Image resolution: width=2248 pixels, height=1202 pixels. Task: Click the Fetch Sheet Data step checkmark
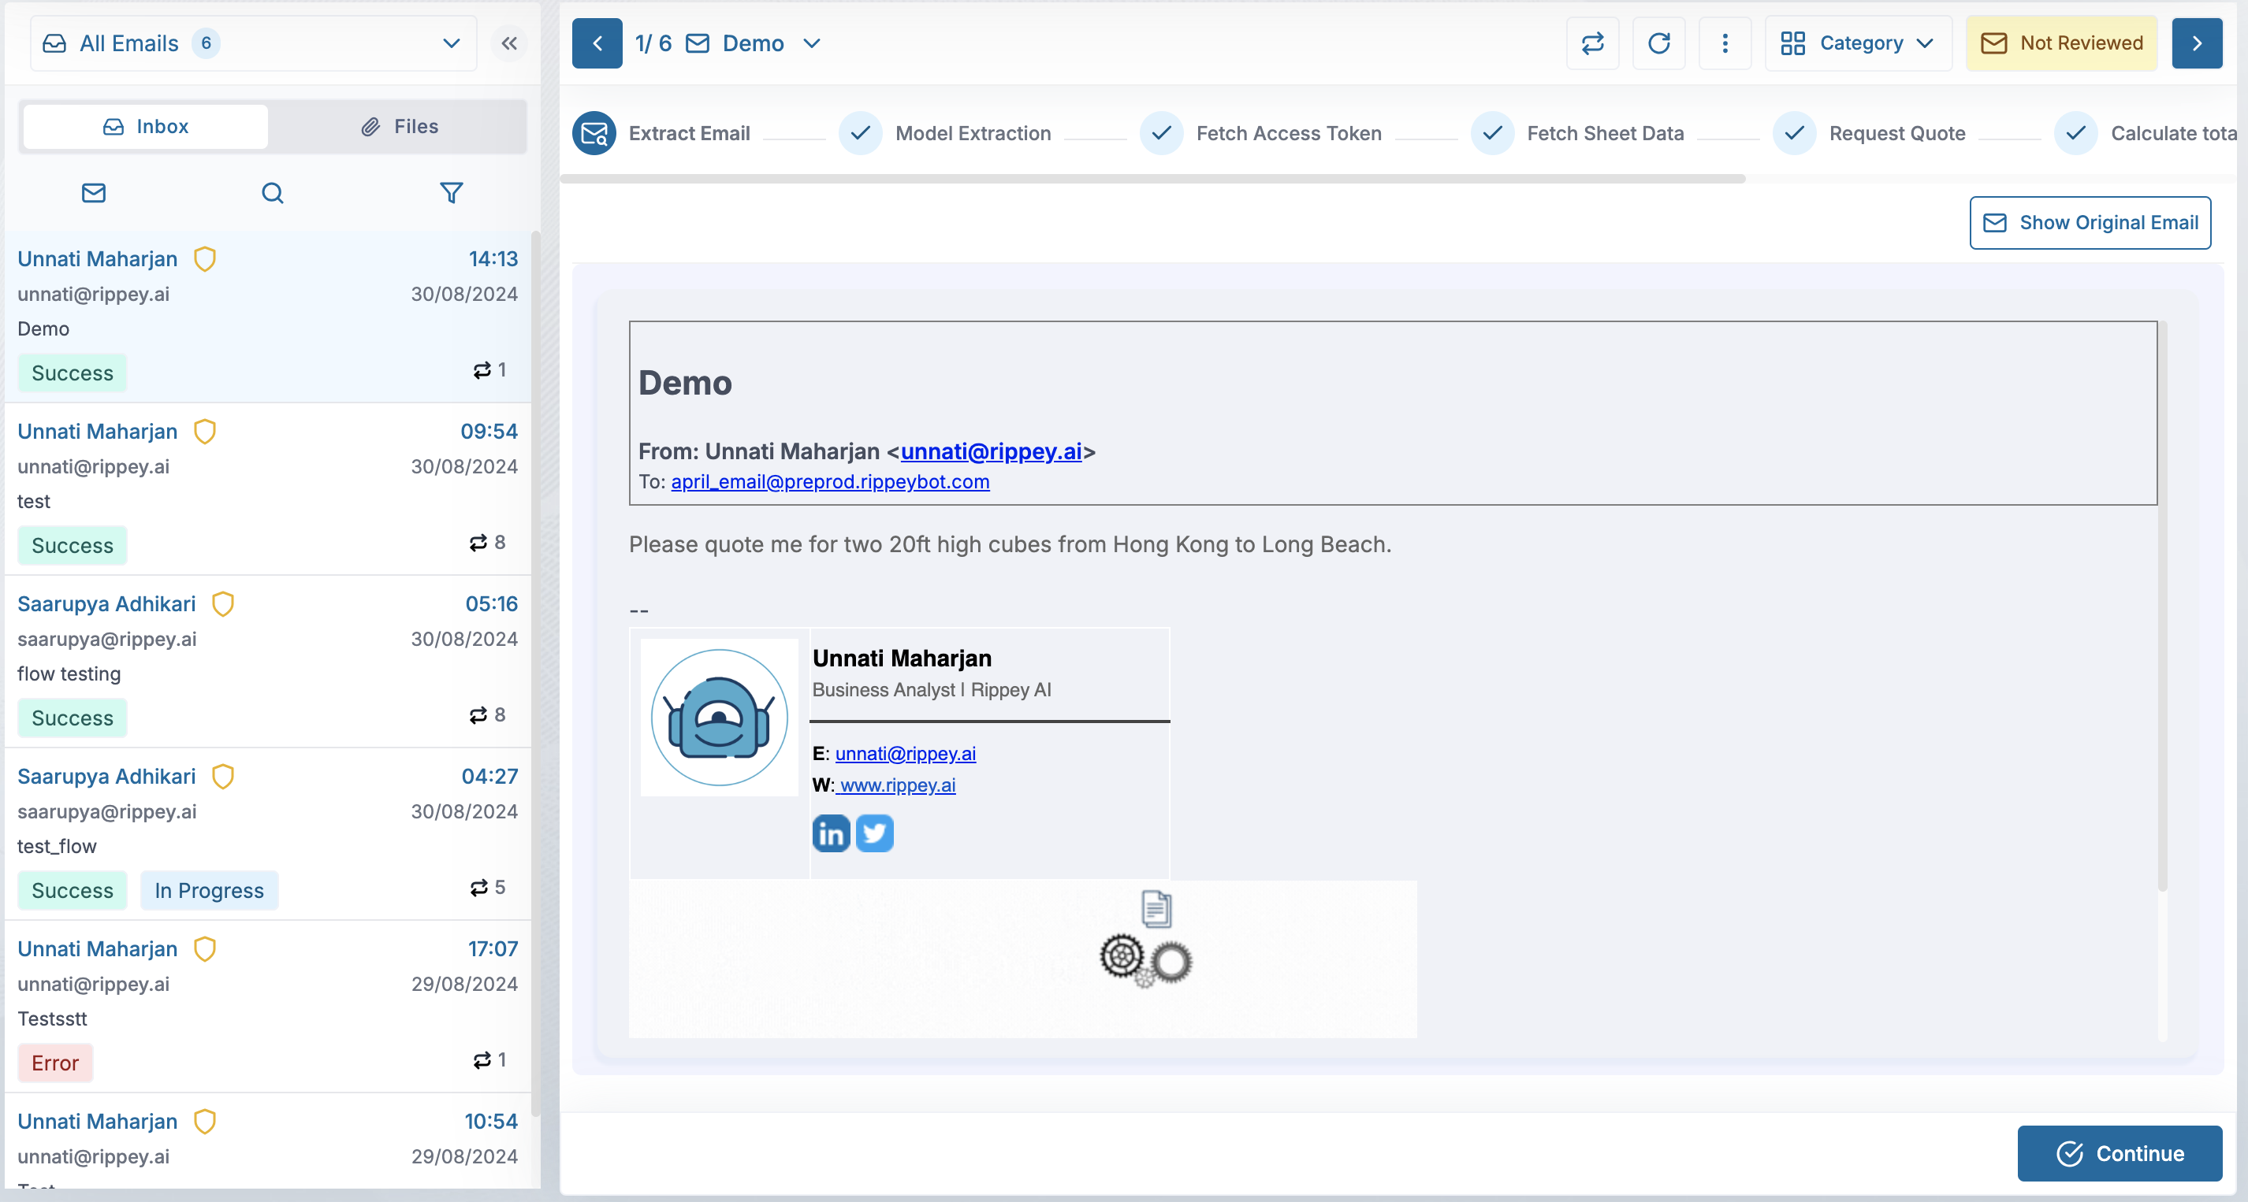pyautogui.click(x=1492, y=133)
